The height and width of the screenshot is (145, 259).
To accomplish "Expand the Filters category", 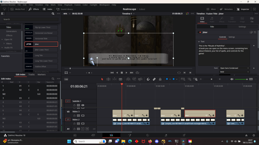I will (x=4, y=44).
